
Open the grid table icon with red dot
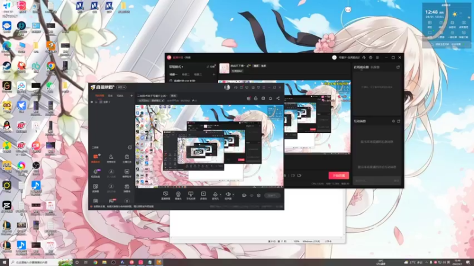248,98
